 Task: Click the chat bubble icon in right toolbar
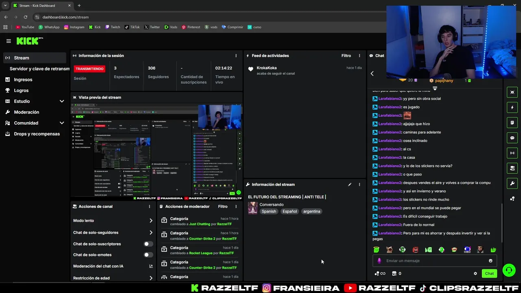[512, 138]
